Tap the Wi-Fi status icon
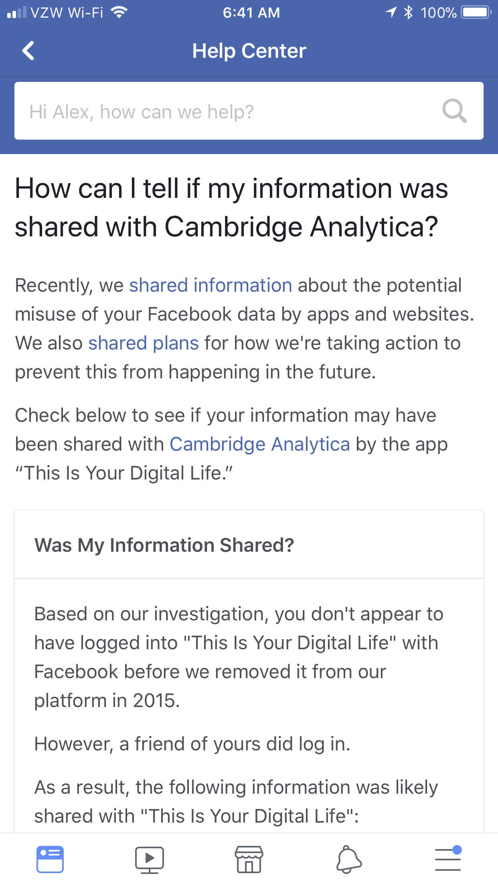The width and height of the screenshot is (498, 886). pyautogui.click(x=119, y=12)
